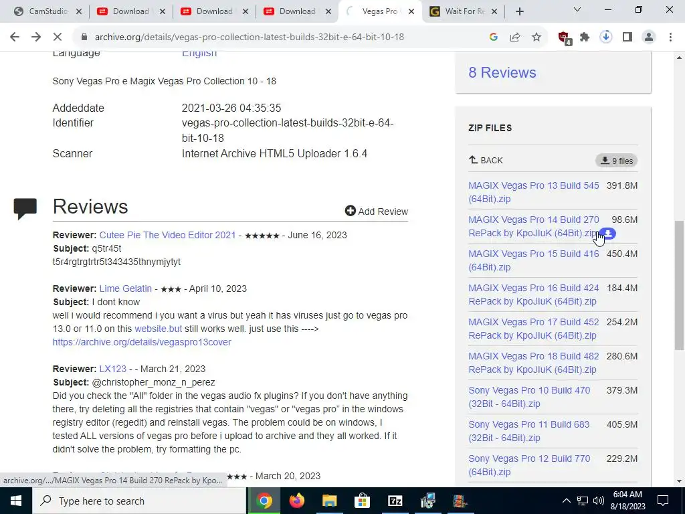Launch Firefox from the taskbar
This screenshot has width=685, height=514.
(x=297, y=501)
